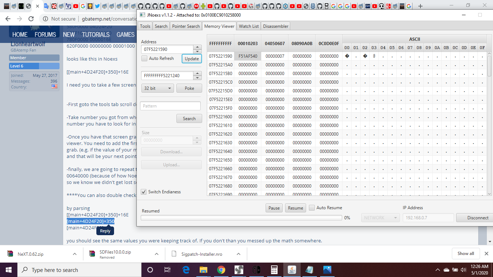This screenshot has width=493, height=277.
Task: Show all downloads
Action: [466, 254]
